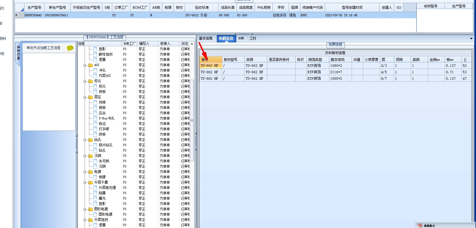Open the 工时 tab
The image size is (476, 228).
(x=253, y=38)
